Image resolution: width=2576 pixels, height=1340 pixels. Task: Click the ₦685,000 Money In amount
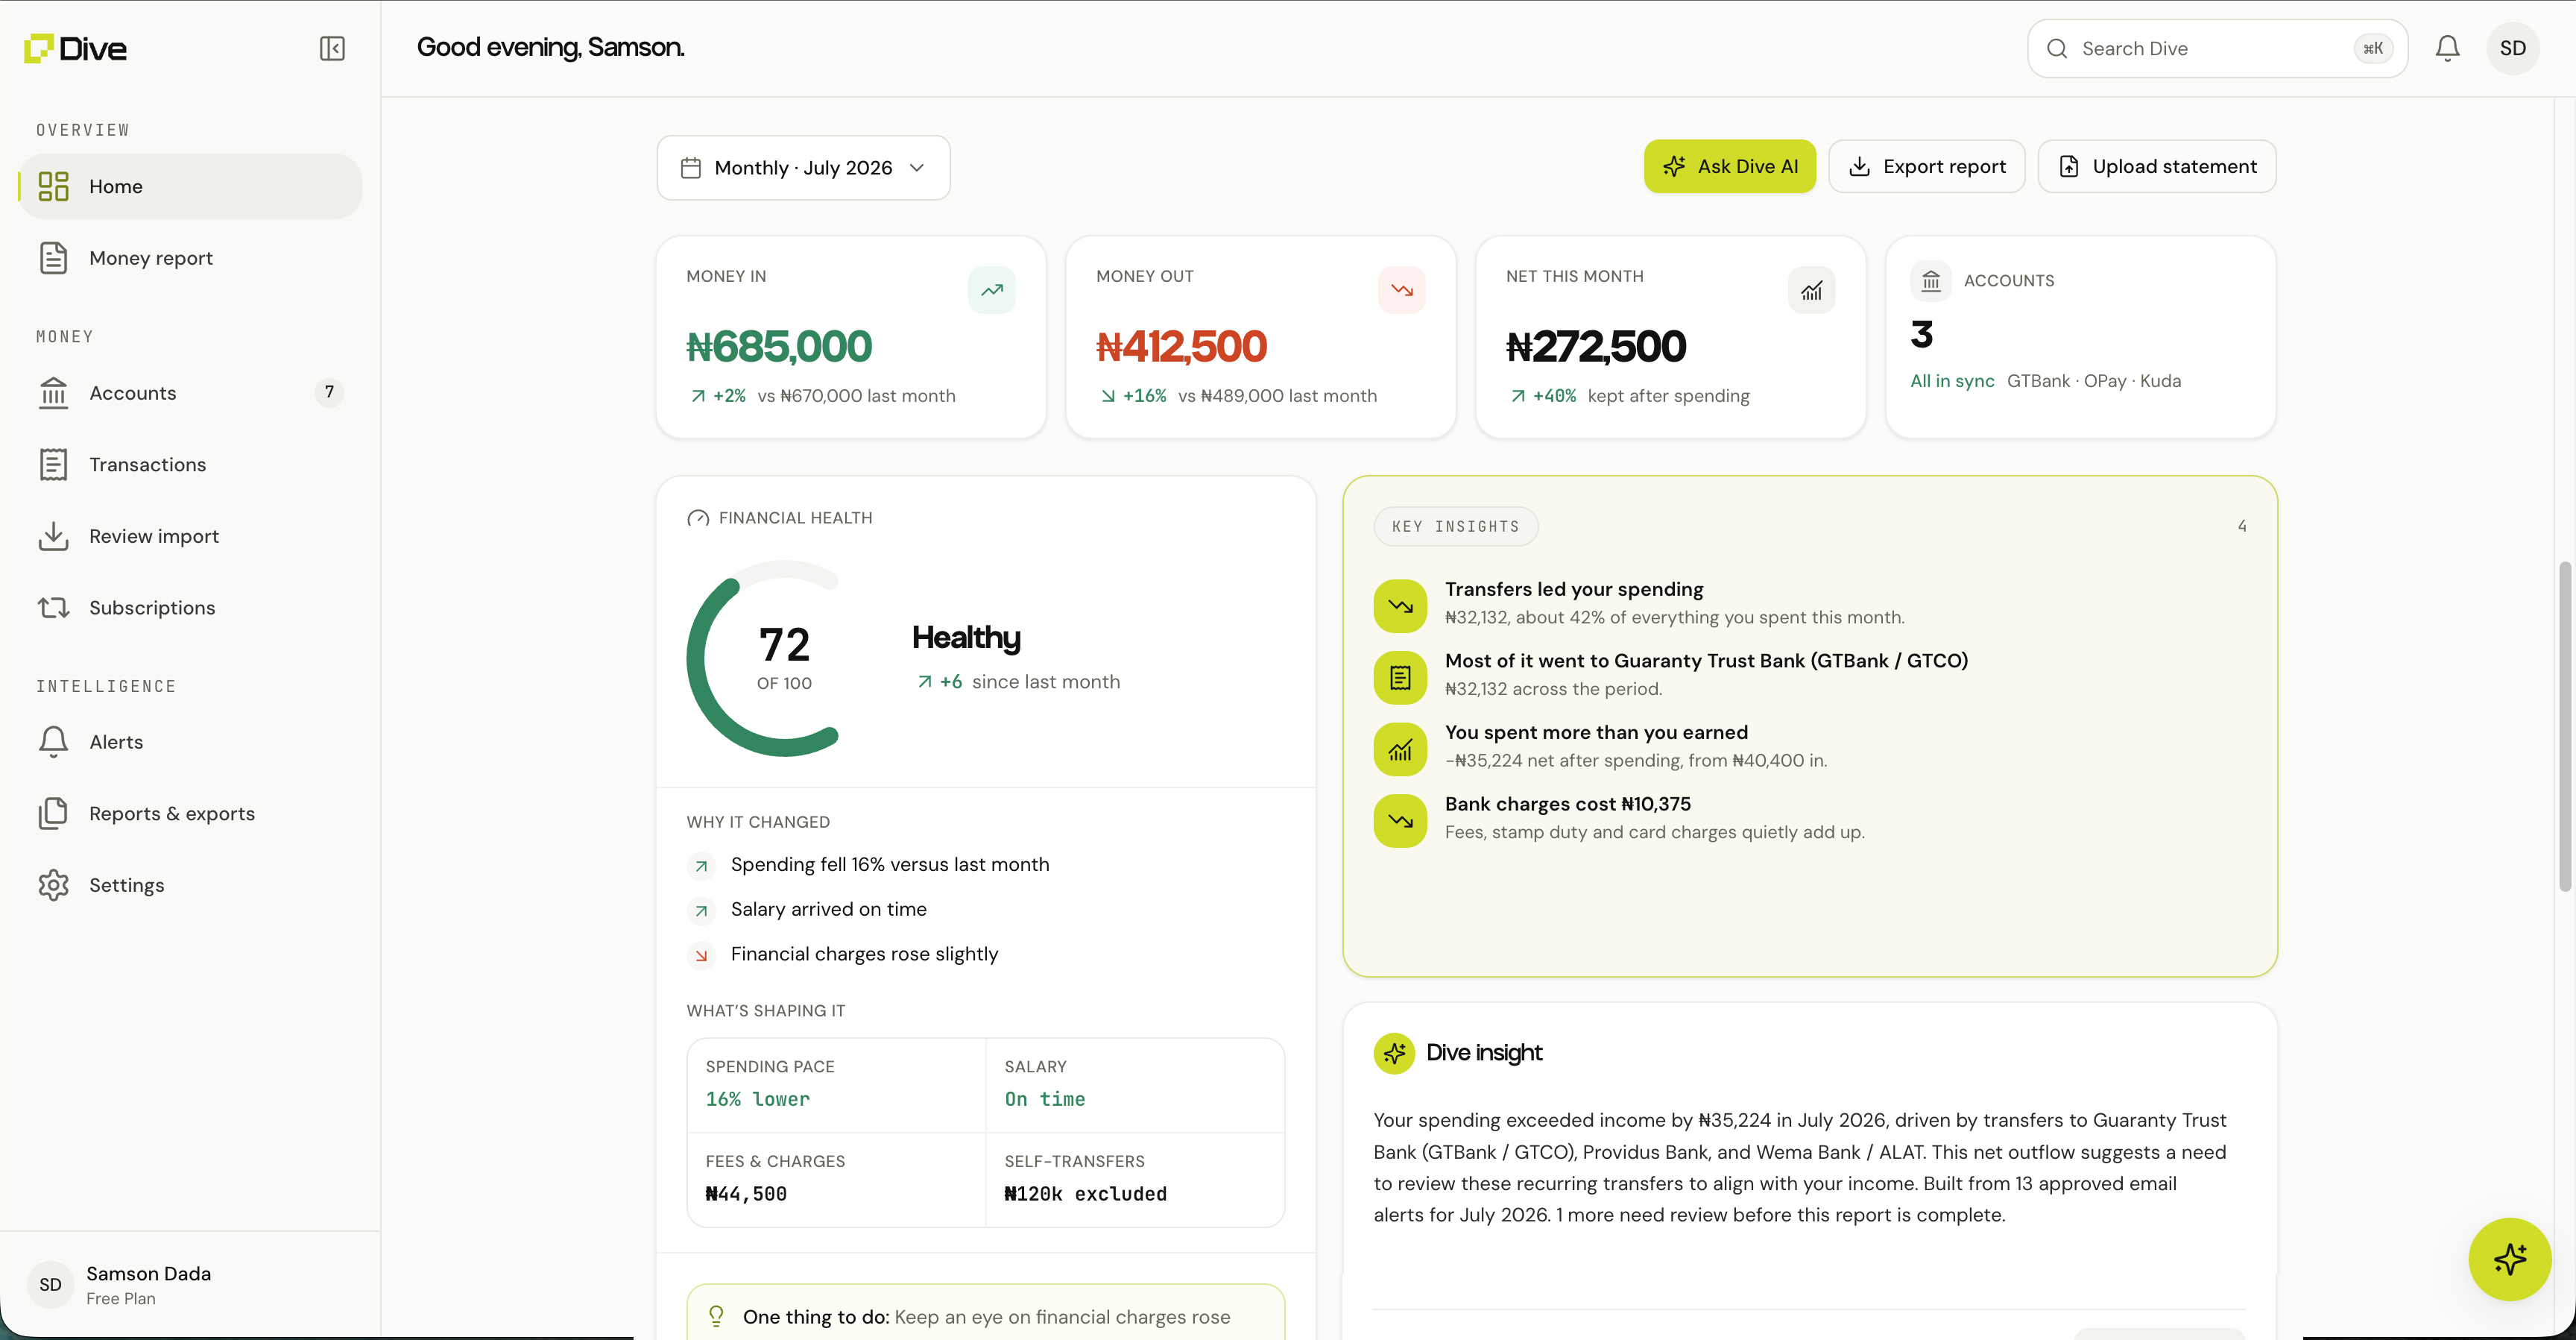pos(779,346)
